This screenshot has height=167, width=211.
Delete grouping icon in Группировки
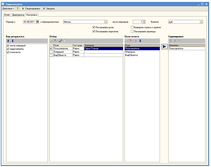click(180, 41)
